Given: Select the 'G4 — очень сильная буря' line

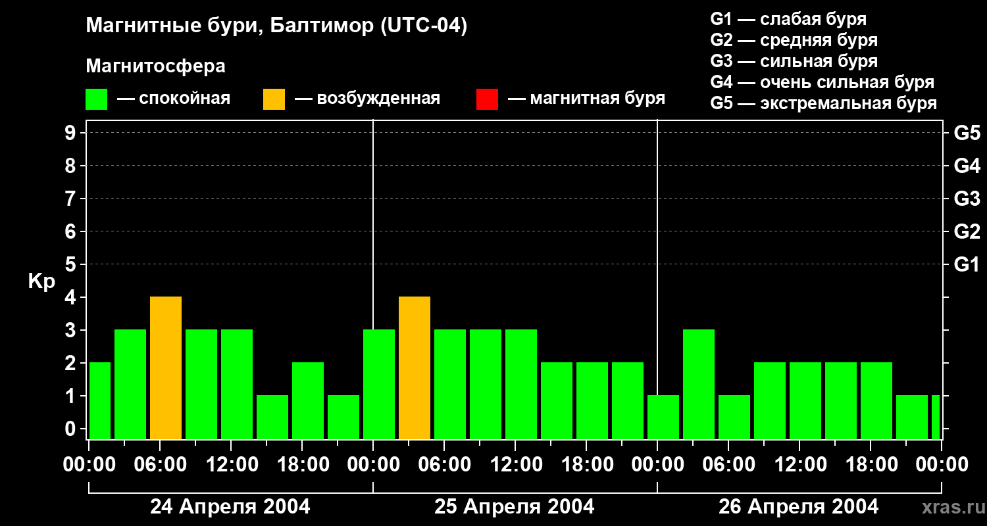Looking at the screenshot, I should (822, 82).
